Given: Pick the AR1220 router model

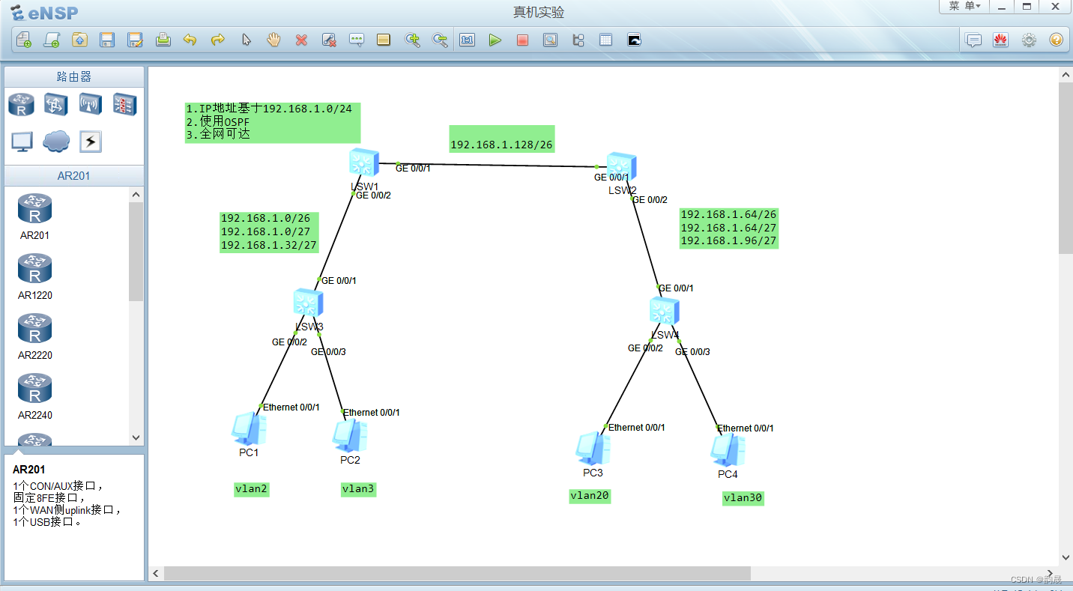Looking at the screenshot, I should pos(34,270).
